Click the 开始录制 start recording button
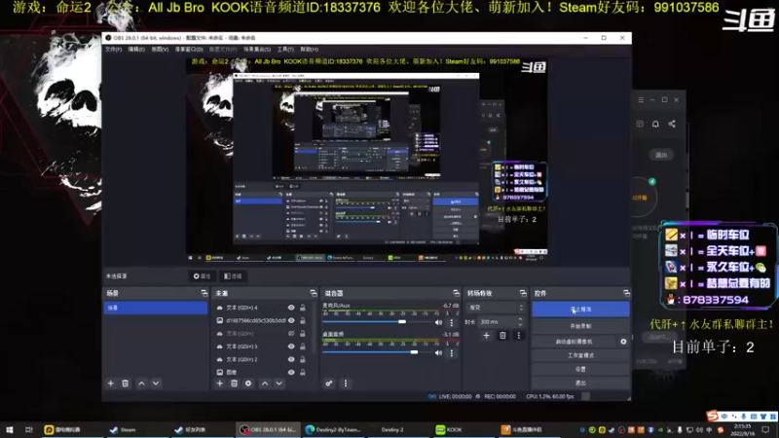This screenshot has width=779, height=438. point(580,326)
